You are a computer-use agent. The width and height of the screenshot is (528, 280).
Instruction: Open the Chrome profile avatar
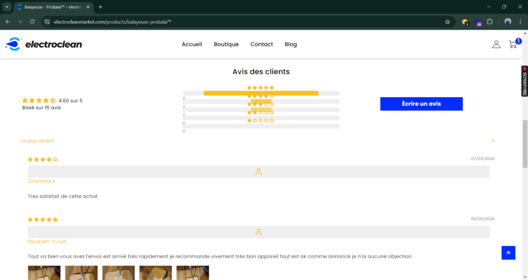tap(508, 22)
